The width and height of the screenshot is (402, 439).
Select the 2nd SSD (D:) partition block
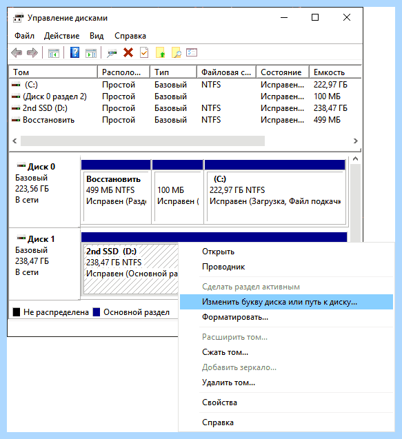130,268
